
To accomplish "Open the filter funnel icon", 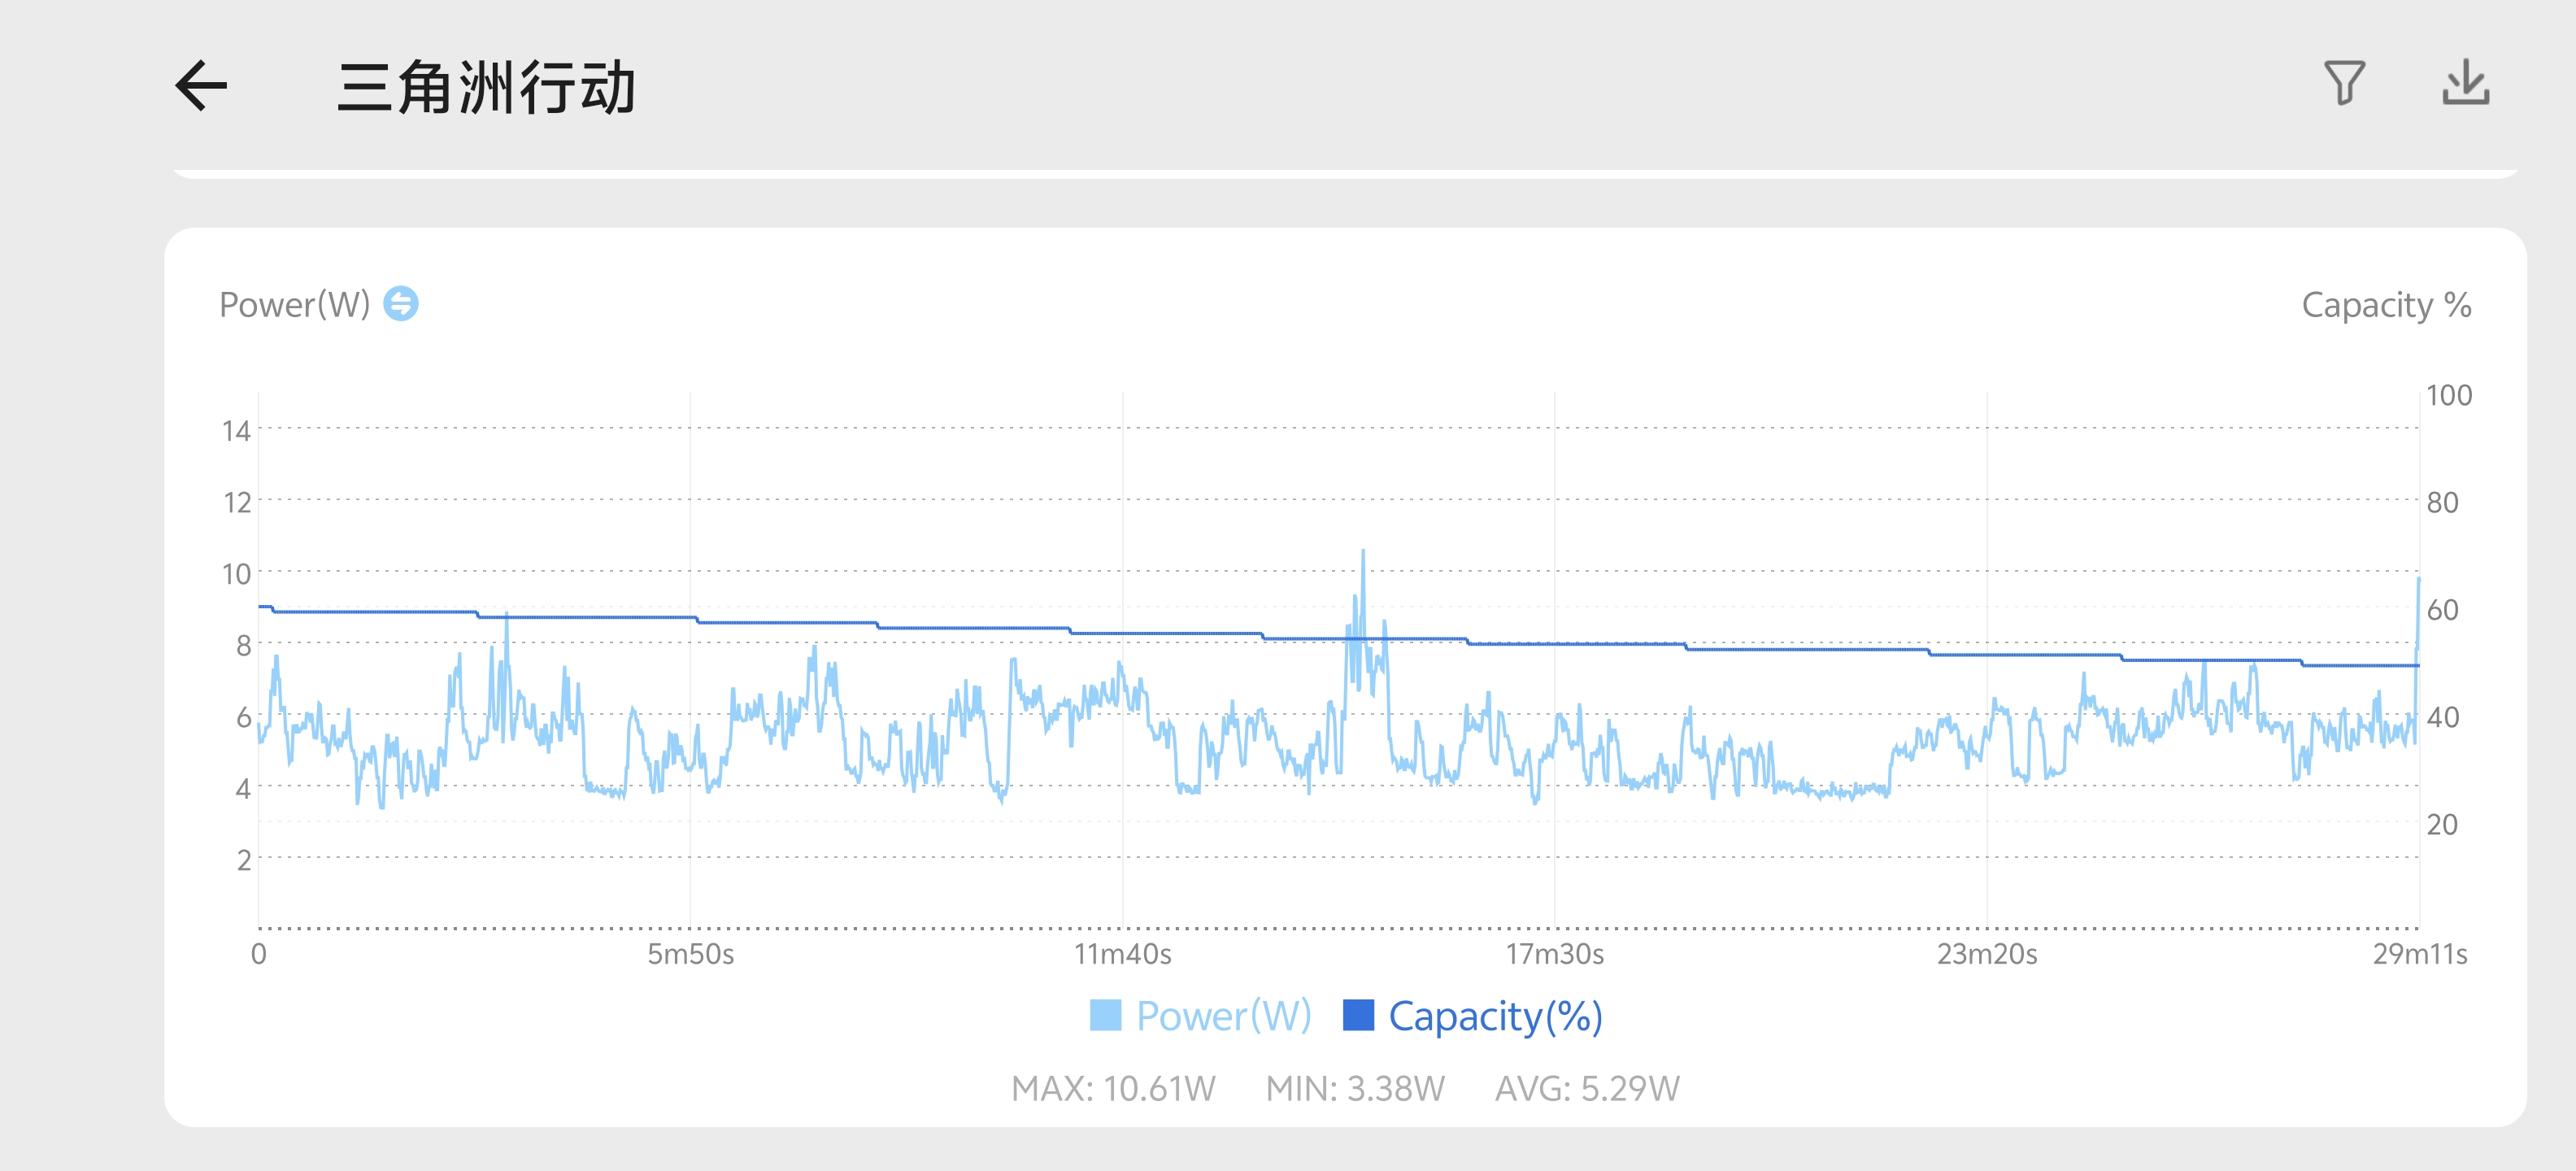I will coord(2343,83).
